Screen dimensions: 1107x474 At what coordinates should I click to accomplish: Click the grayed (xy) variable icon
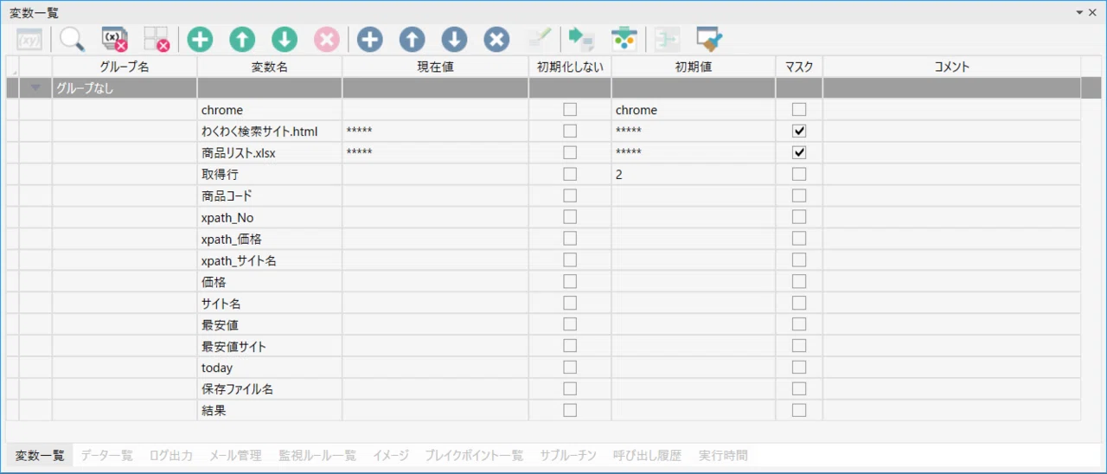29,39
